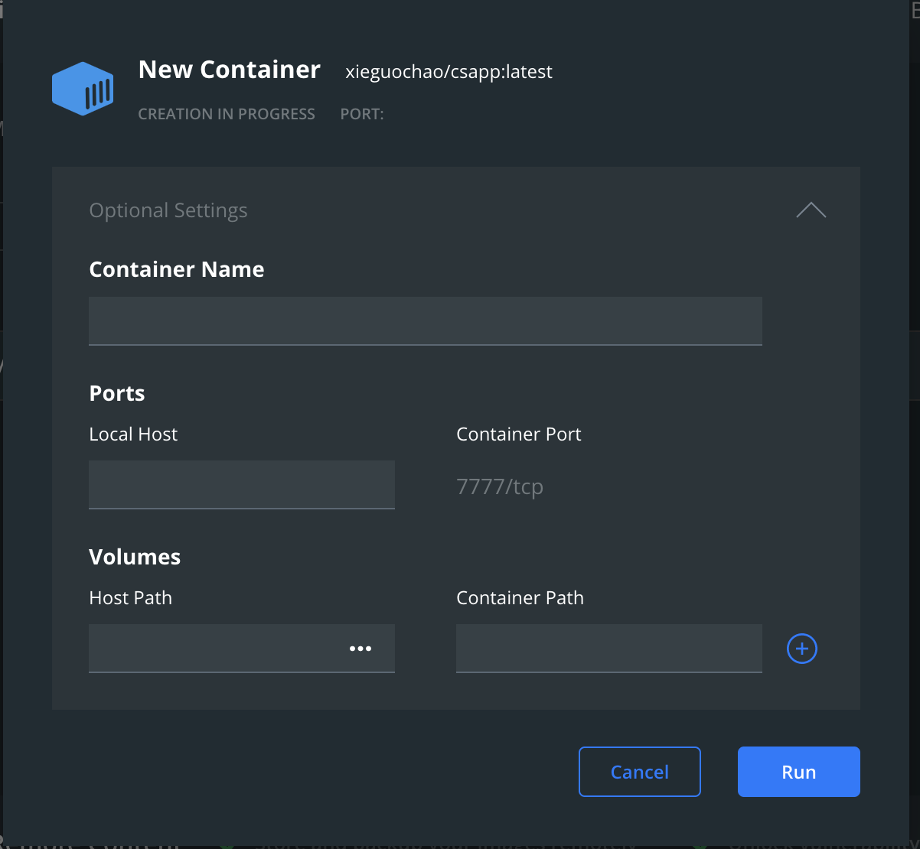Screen dimensions: 920x849
Task: Click the image name xieguochao/csapp:latest
Action: pos(448,71)
